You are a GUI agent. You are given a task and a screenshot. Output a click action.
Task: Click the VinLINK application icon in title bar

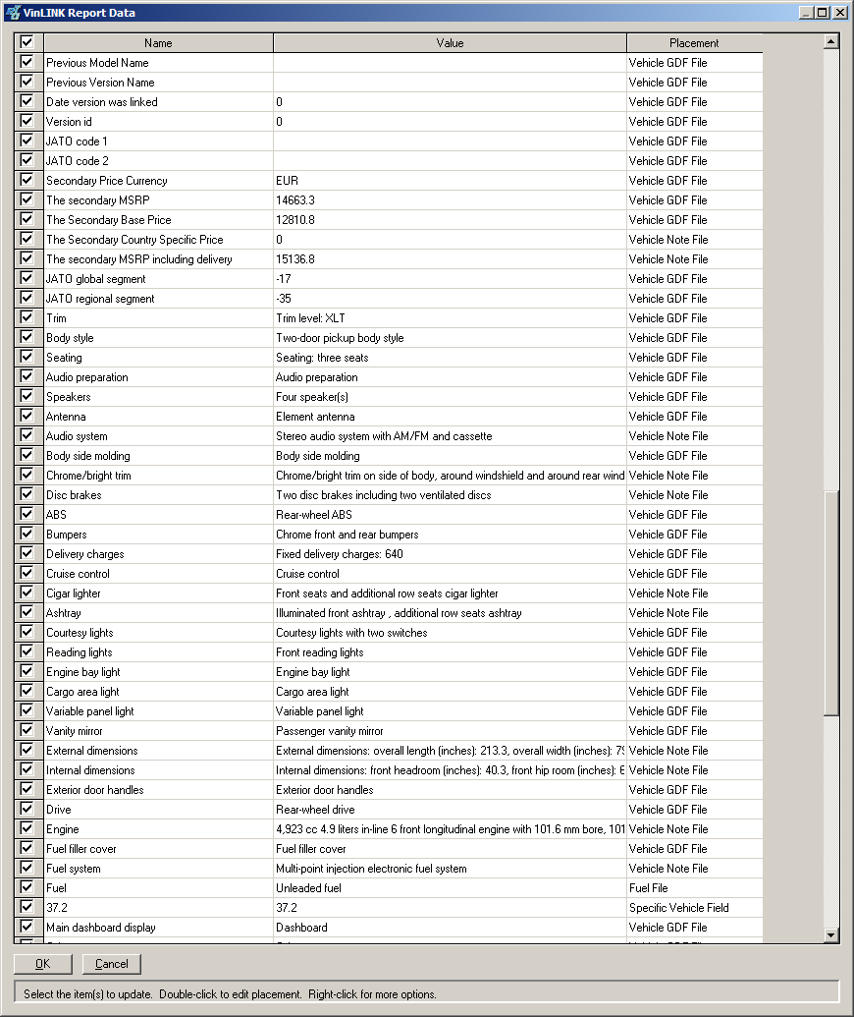(x=12, y=13)
